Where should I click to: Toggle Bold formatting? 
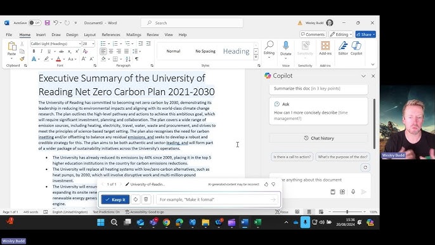coord(34,51)
